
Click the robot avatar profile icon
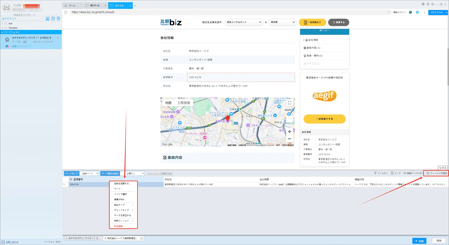click(x=6, y=8)
